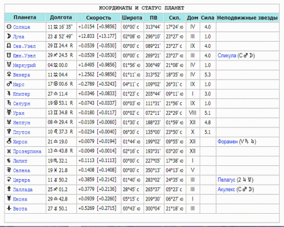The width and height of the screenshot is (284, 227).
Task: Open the Нептун planet link
Action: [x=21, y=123]
